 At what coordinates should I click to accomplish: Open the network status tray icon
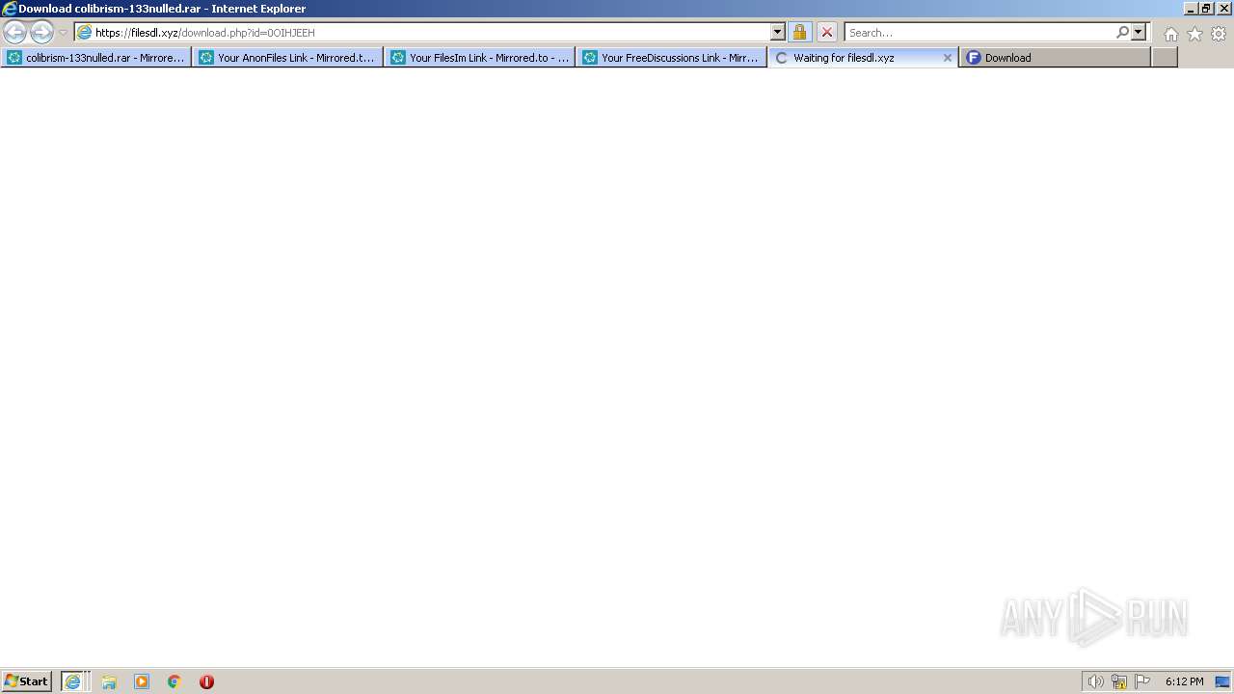point(1119,681)
